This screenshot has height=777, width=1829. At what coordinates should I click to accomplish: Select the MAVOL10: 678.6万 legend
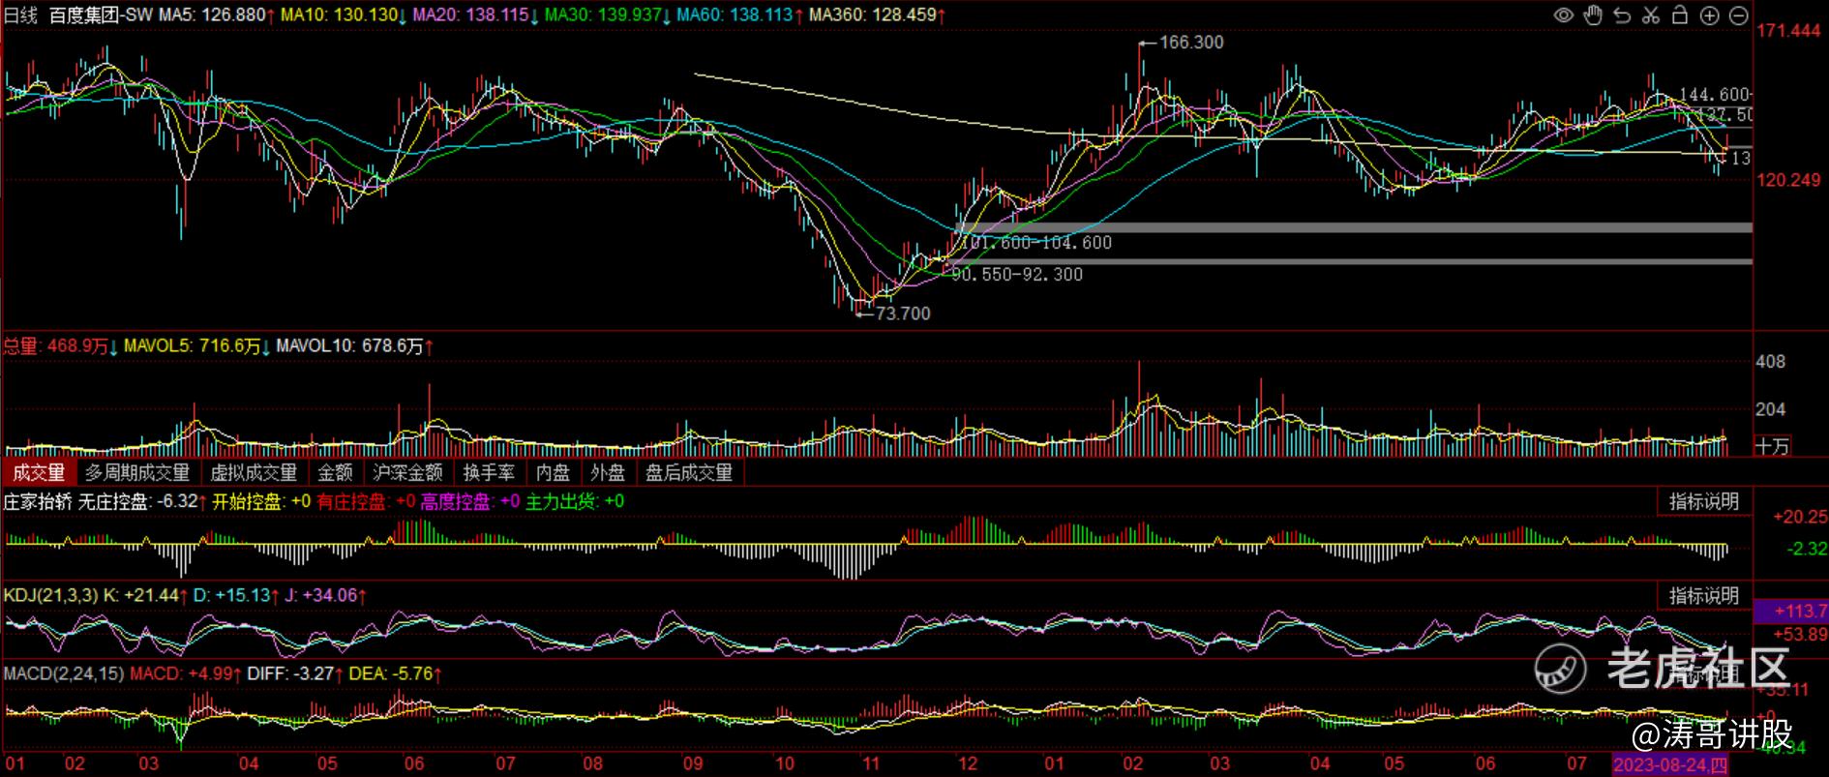354,346
